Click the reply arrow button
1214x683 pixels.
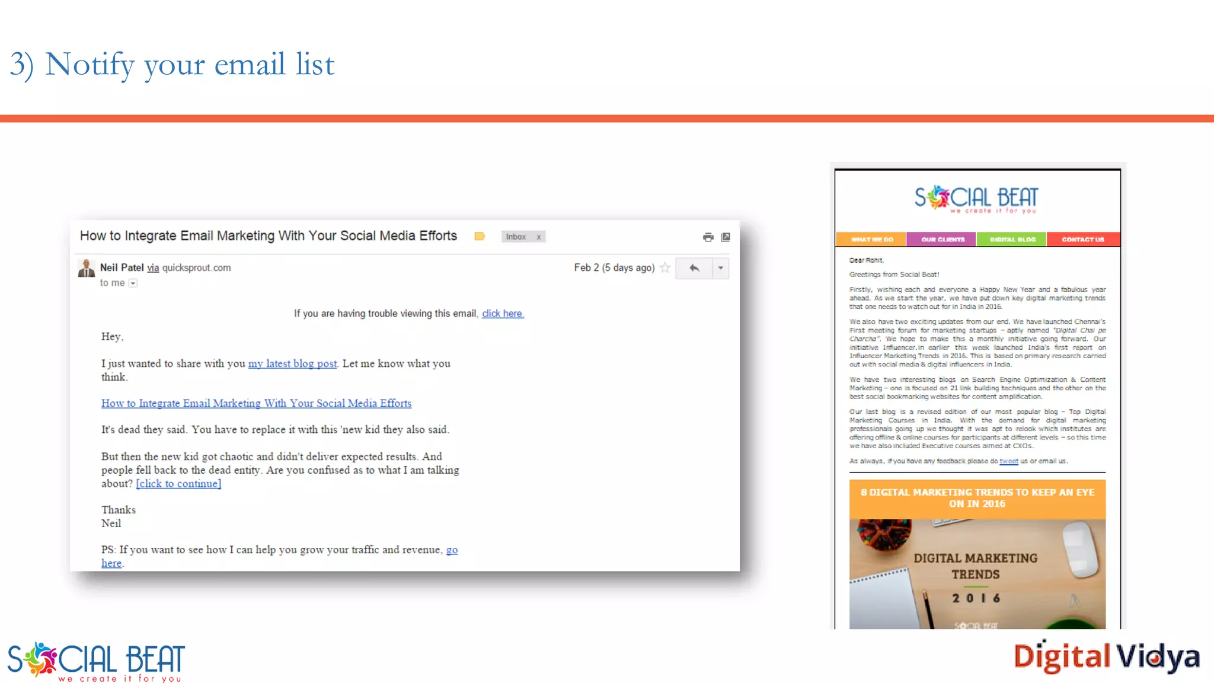click(x=694, y=268)
